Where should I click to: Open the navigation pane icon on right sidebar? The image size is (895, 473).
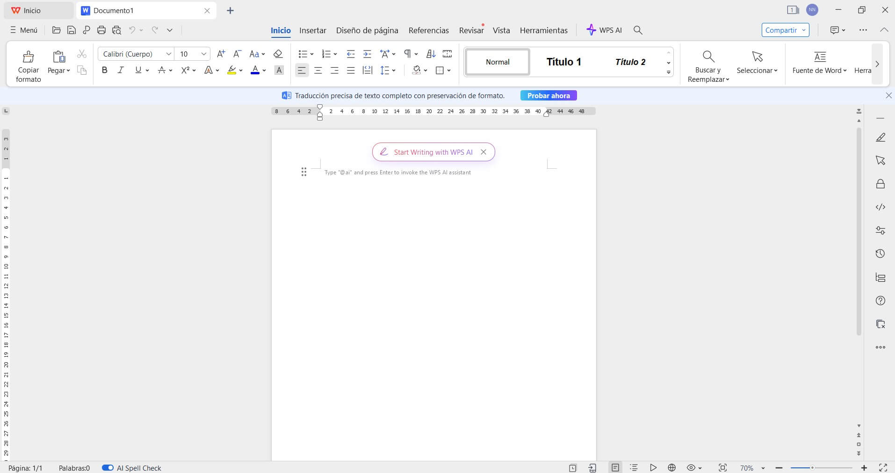881,277
